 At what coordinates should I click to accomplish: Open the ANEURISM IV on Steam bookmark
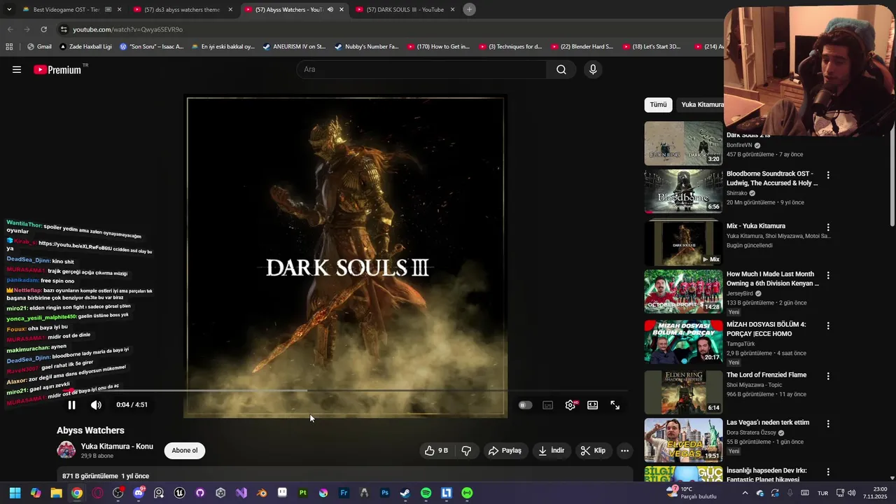(294, 47)
